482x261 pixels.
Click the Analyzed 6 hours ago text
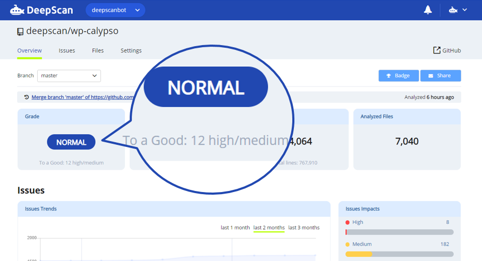click(429, 97)
